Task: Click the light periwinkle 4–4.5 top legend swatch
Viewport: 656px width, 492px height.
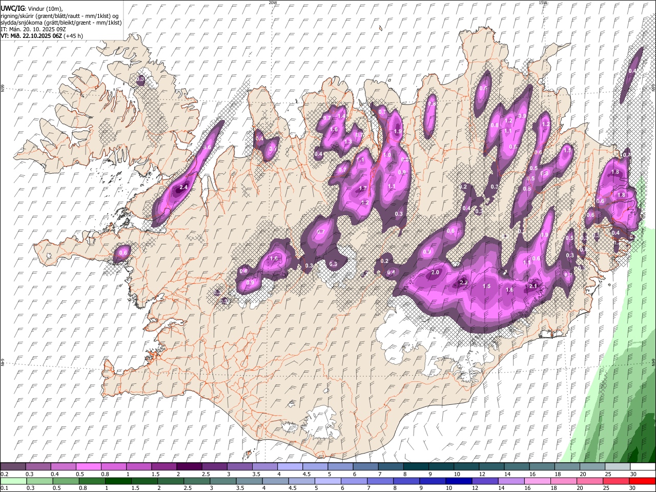Action: tap(290, 466)
